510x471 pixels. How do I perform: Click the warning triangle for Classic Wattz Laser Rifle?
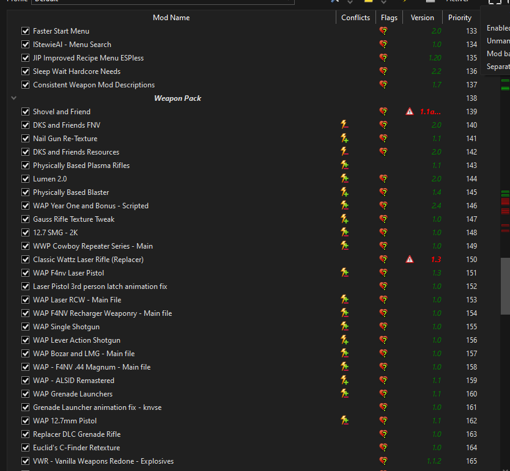(x=410, y=260)
